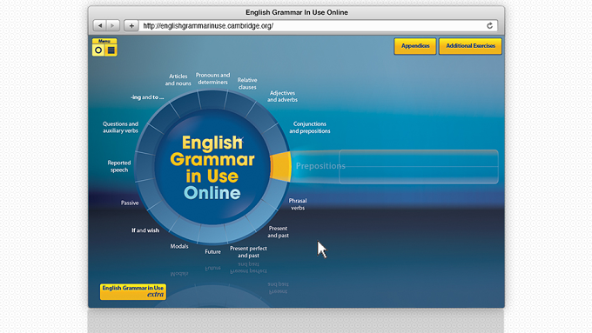Switch to wheel view in Menu
This screenshot has height=333, width=592.
click(x=98, y=50)
